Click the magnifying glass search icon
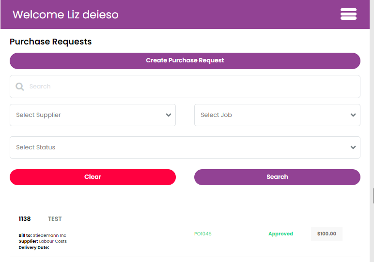 coord(19,87)
